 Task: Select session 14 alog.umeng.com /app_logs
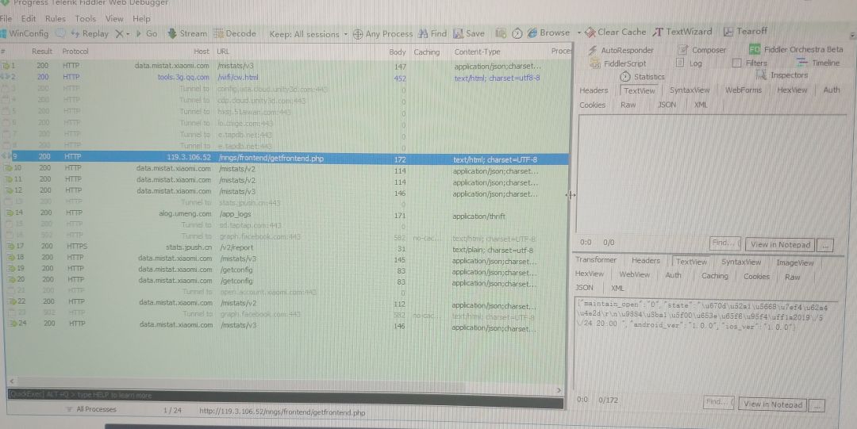[284, 213]
